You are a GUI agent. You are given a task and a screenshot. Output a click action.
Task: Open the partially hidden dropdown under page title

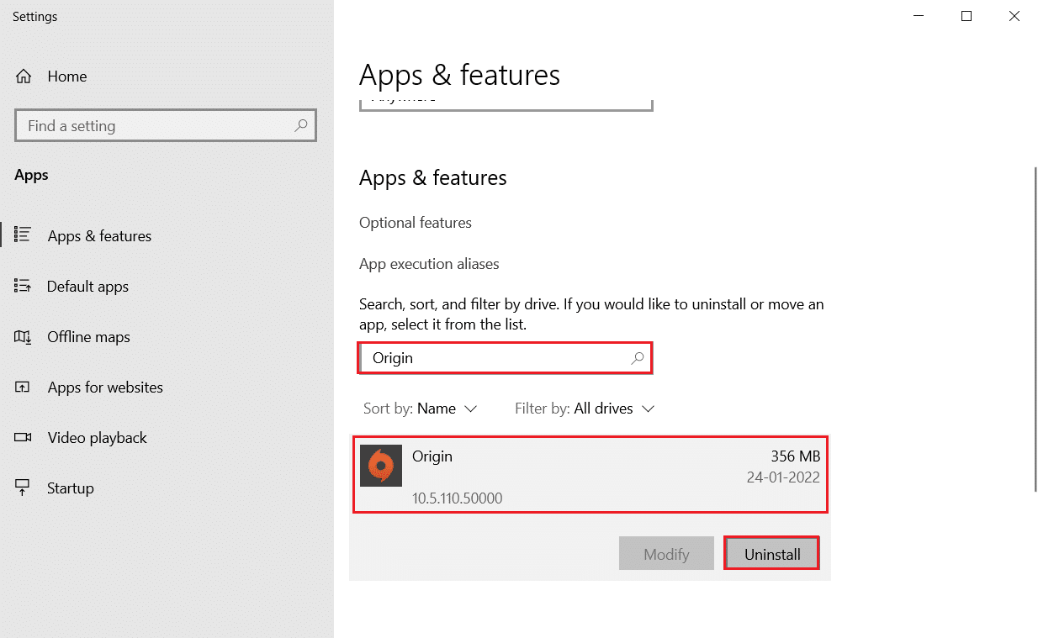point(506,103)
